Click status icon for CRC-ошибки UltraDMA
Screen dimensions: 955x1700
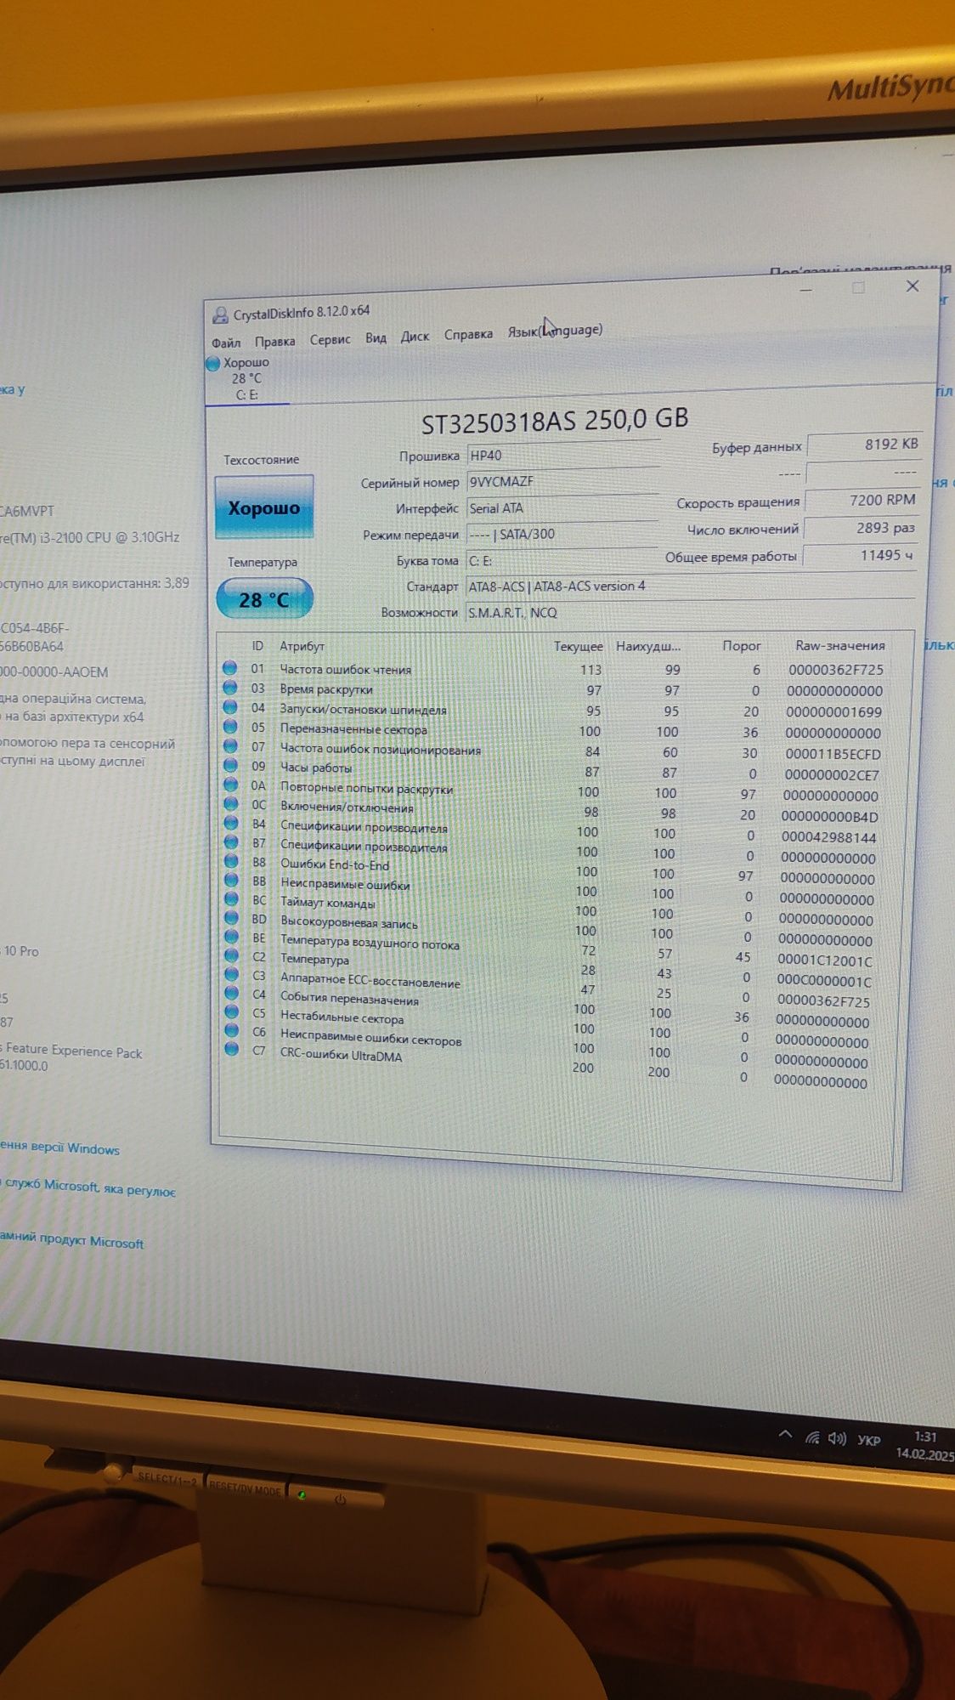(x=231, y=1049)
